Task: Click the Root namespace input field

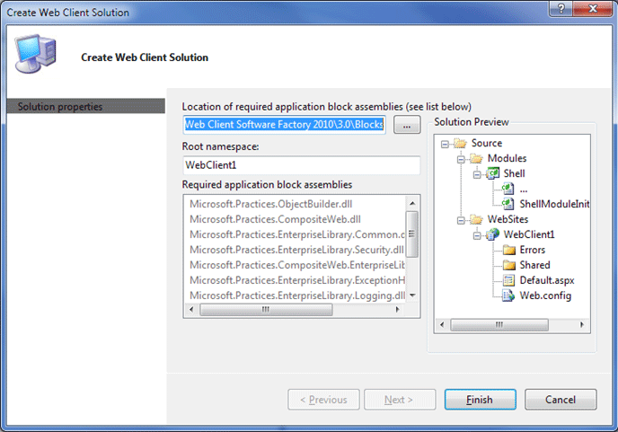Action: click(x=302, y=165)
